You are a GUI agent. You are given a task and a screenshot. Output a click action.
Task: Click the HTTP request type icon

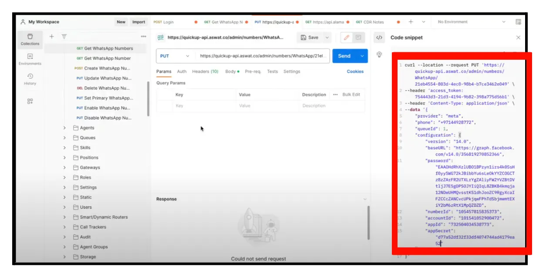click(161, 37)
